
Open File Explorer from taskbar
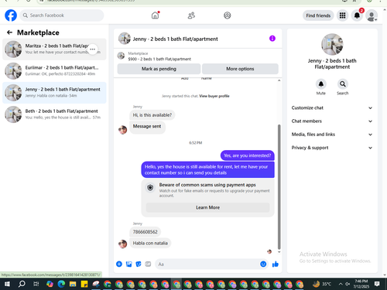pos(73,284)
